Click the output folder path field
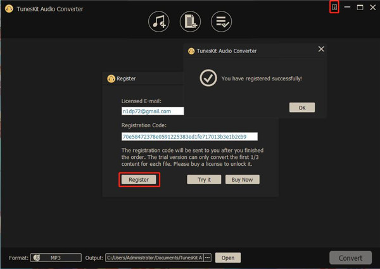 click(x=154, y=258)
